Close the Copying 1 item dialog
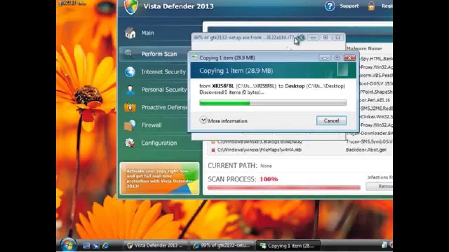449x252 pixels. (349, 58)
